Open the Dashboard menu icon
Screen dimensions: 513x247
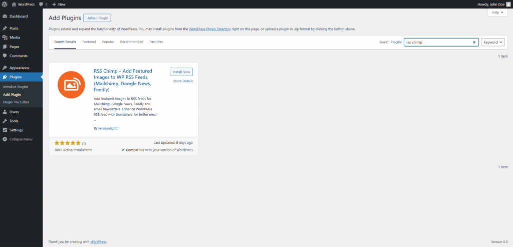(5, 17)
